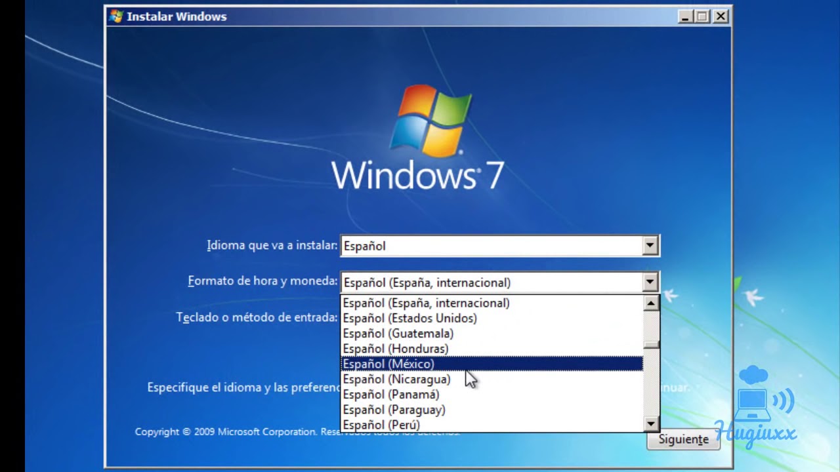Viewport: 840px width, 472px height.
Task: Select Español (España, internacional) in the list
Action: pos(492,303)
